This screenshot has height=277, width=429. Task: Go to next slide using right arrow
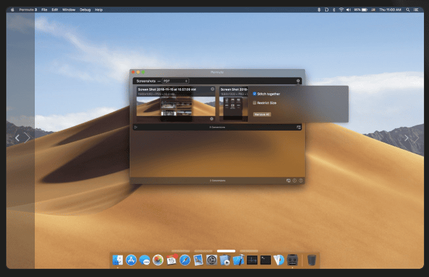pos(406,138)
